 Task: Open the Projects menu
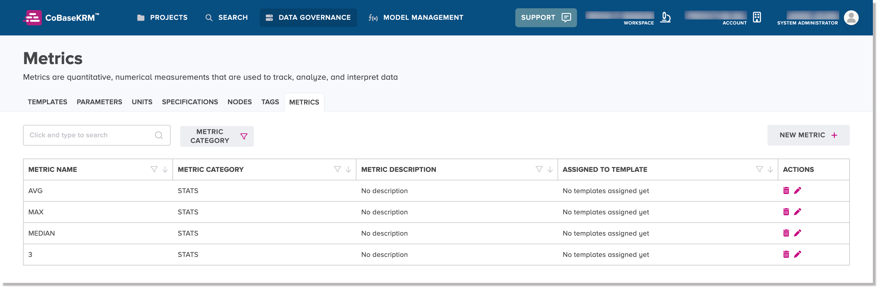pyautogui.click(x=162, y=17)
